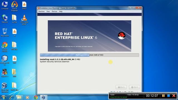The image size is (178, 100).
Task: Click the System Security Services Daemon text
Action: coord(55,62)
